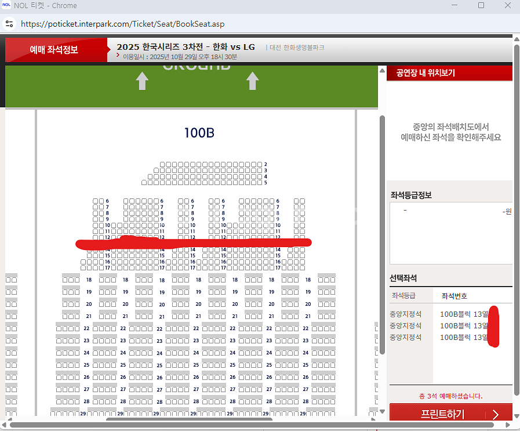Click the chevron arrow on the 프린트하기 button
520x431 pixels.
pos(496,415)
